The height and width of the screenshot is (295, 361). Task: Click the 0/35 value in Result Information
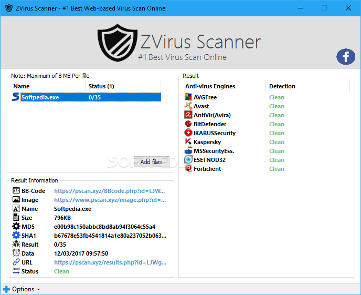pyautogui.click(x=60, y=245)
